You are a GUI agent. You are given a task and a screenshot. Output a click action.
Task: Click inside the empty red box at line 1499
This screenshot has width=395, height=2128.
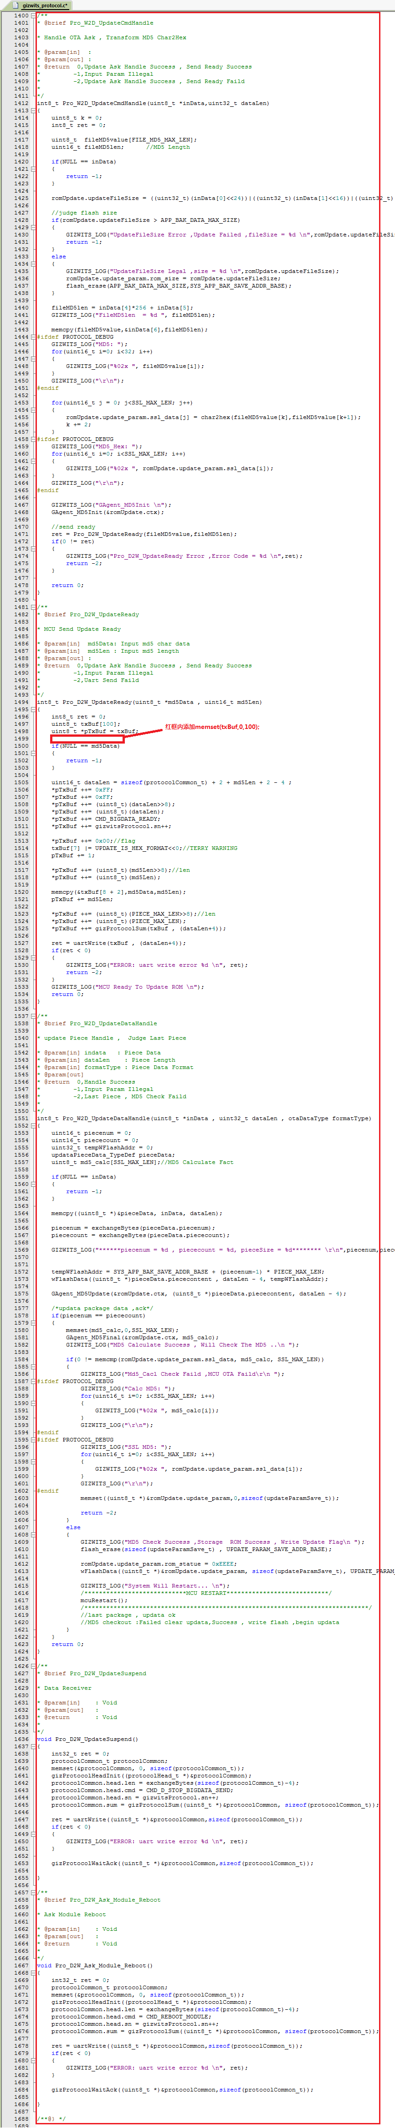(87, 739)
